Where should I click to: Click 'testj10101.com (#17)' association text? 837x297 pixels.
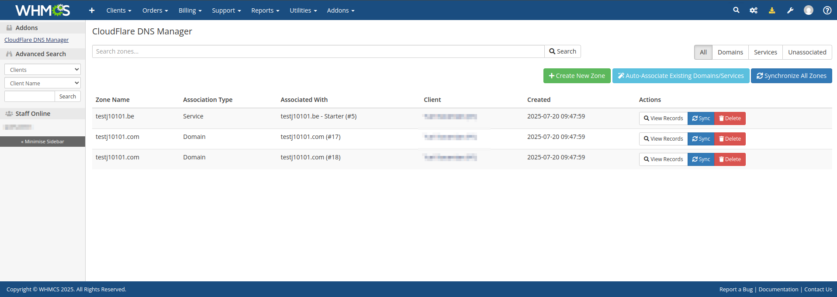(x=311, y=137)
